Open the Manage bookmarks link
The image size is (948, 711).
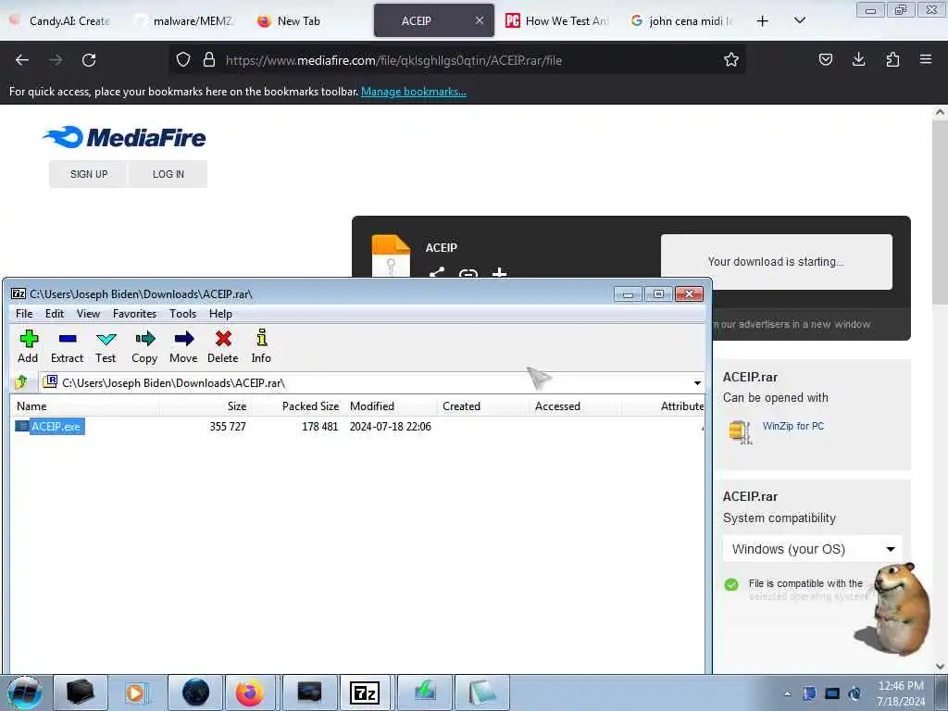point(414,92)
